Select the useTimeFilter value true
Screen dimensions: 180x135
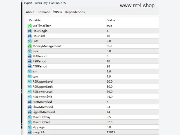(109, 26)
